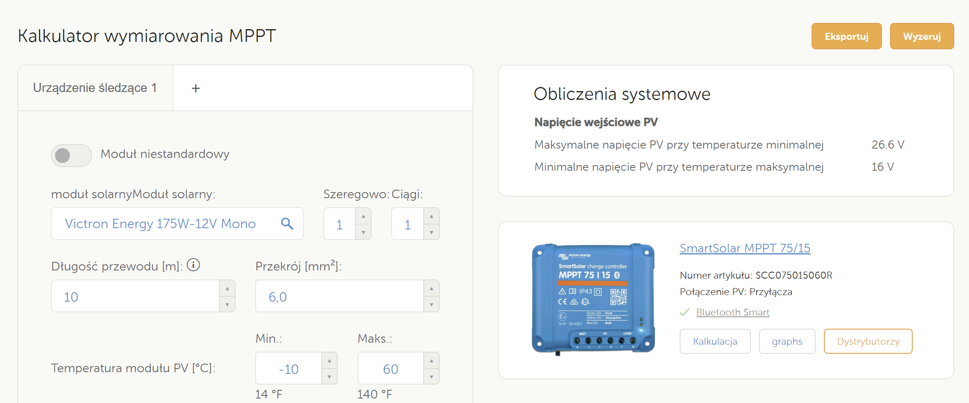Lower the maximum PV module temperature
Screen dimensions: 969x403
[431, 377]
